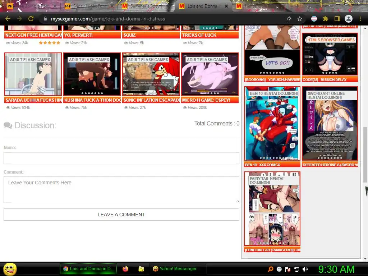
Task: Open the Yahoo! Messenger taskbar button
Action: [178, 269]
